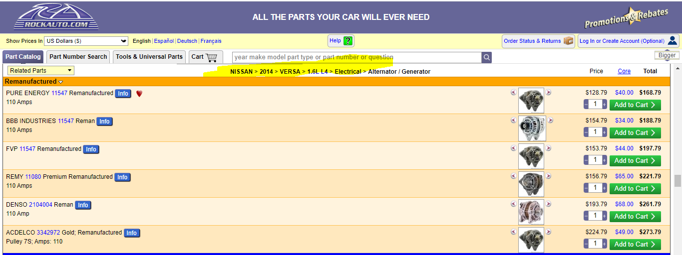Screen dimensions: 682x255
Task: Add DENSO alternator to cart
Action: point(635,216)
